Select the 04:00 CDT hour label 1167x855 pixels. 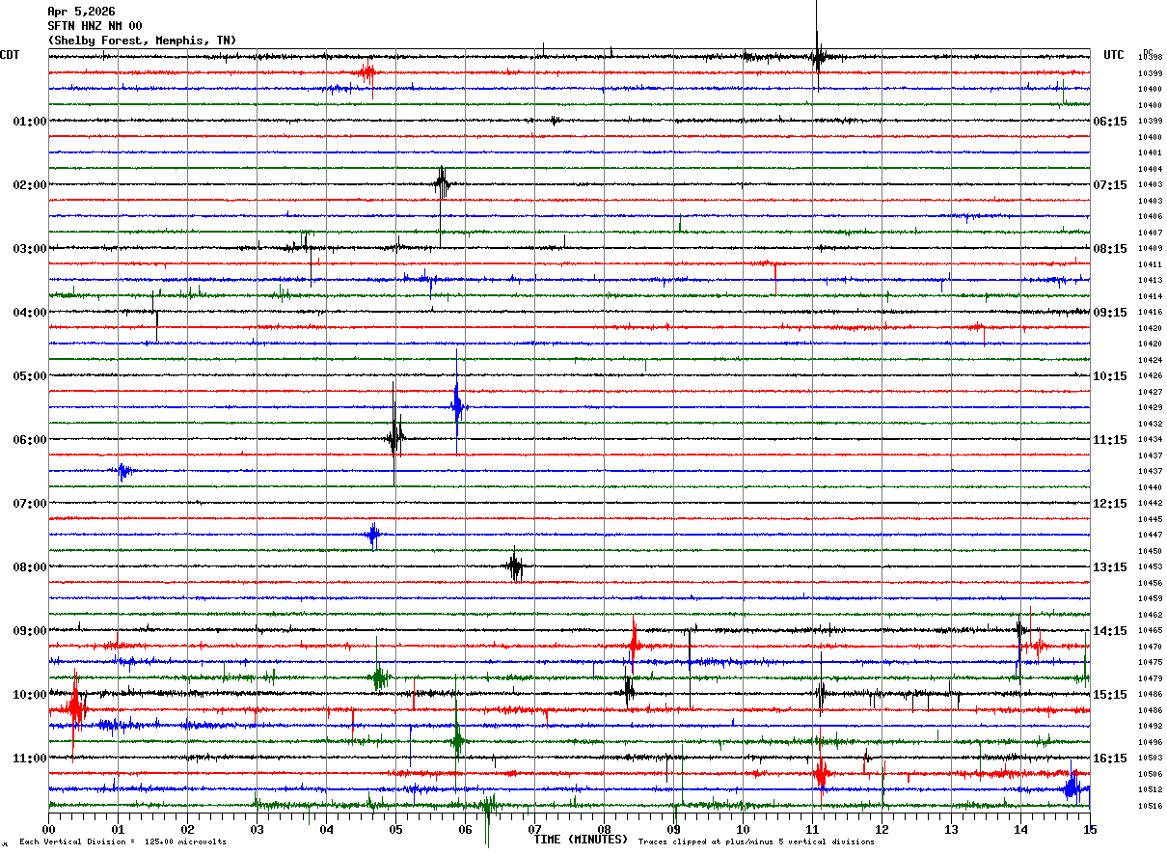(30, 313)
